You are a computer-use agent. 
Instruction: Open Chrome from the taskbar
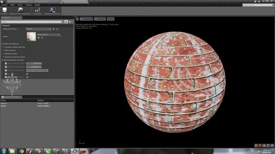pos(21,151)
